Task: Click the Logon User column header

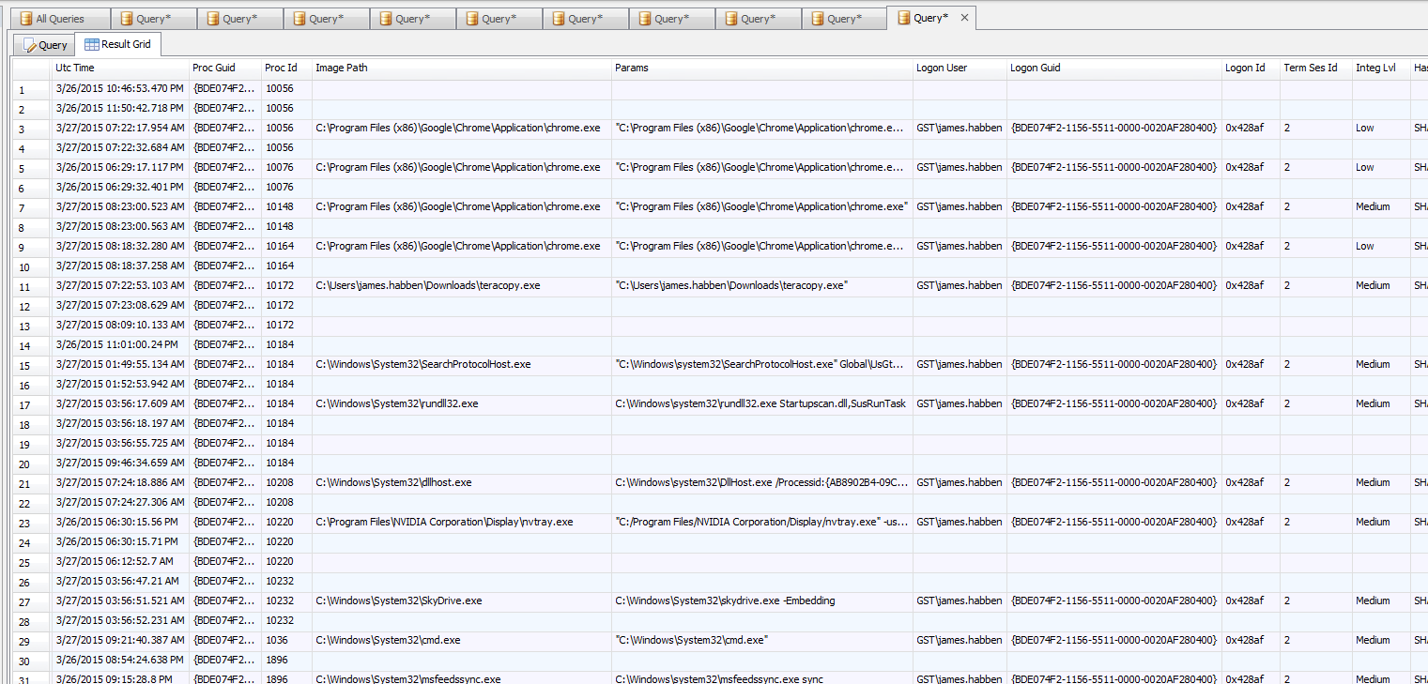Action: [x=960, y=68]
